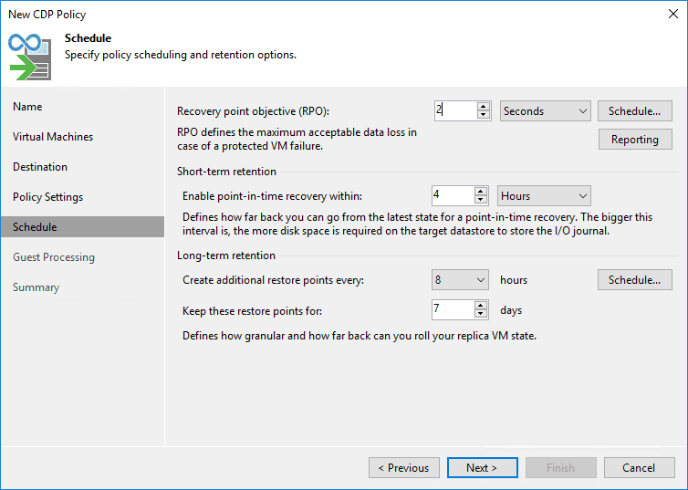
Task: Open the RPO Seconds unit dropdown
Action: (x=546, y=111)
